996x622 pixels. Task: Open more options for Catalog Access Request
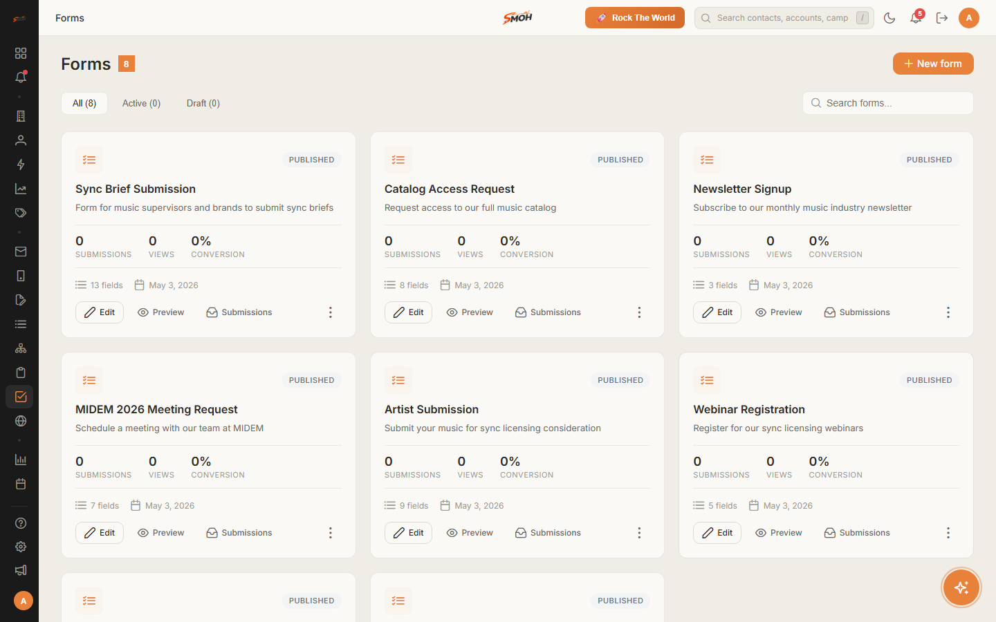point(639,312)
